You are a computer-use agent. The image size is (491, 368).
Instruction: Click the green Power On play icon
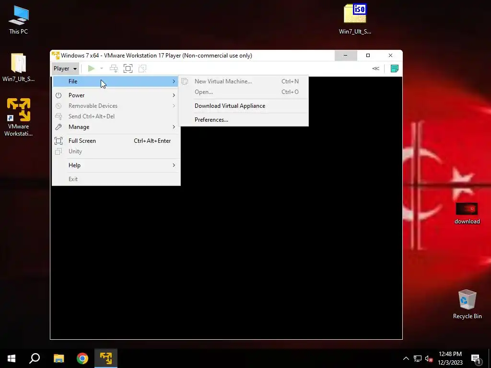(91, 69)
